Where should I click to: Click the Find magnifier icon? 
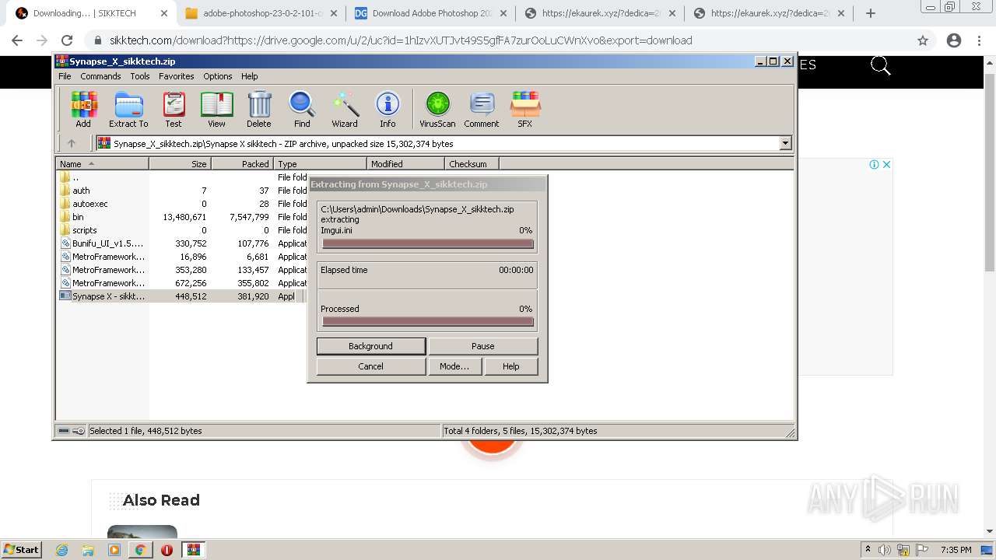[302, 109]
